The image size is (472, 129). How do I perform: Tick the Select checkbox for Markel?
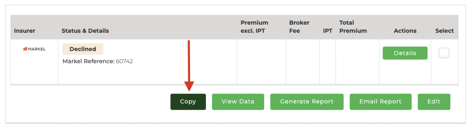pyautogui.click(x=444, y=53)
